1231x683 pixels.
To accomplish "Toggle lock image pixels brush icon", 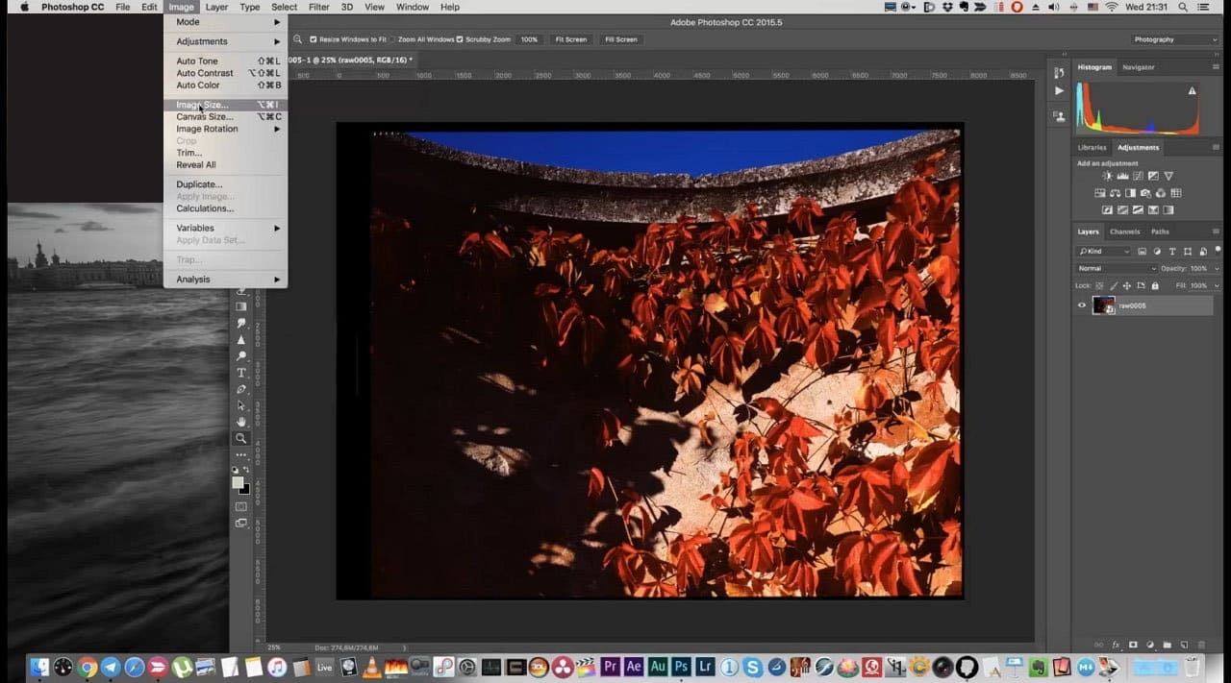I will point(1114,286).
